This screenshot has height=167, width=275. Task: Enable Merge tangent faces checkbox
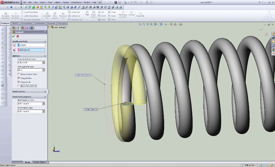19,74
